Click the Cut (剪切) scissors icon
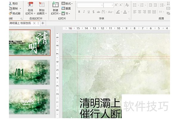This screenshot has height=119, width=179. [x=10, y=4]
